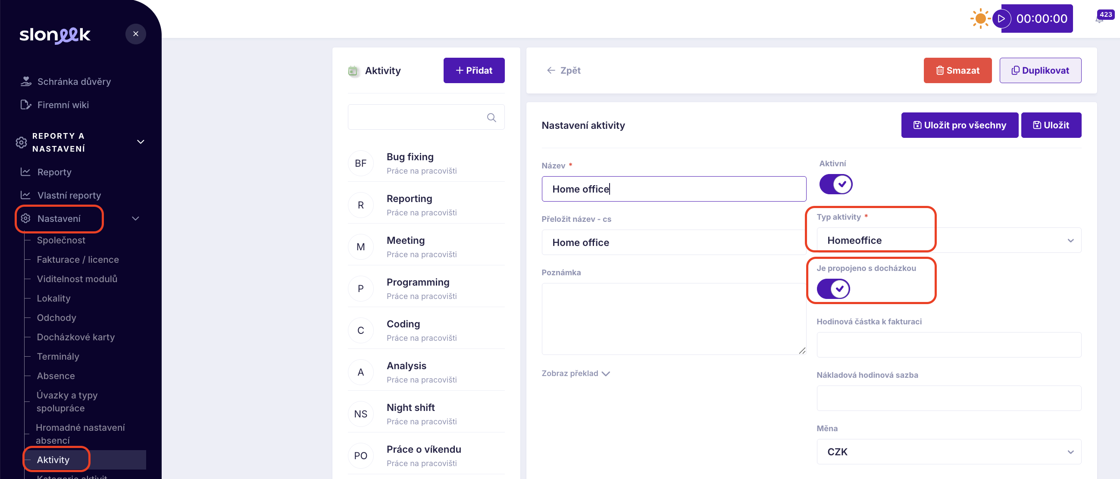Click the timer play button

[1001, 19]
